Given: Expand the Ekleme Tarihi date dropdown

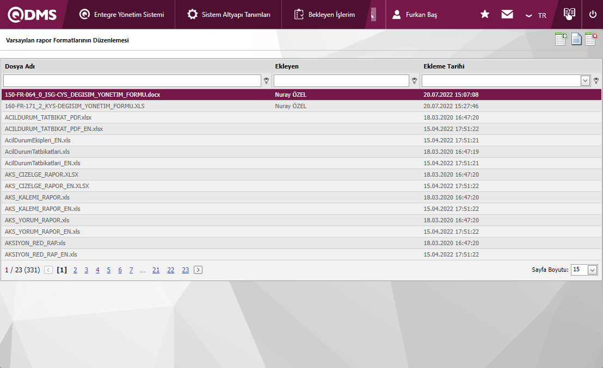Looking at the screenshot, I should tap(586, 81).
